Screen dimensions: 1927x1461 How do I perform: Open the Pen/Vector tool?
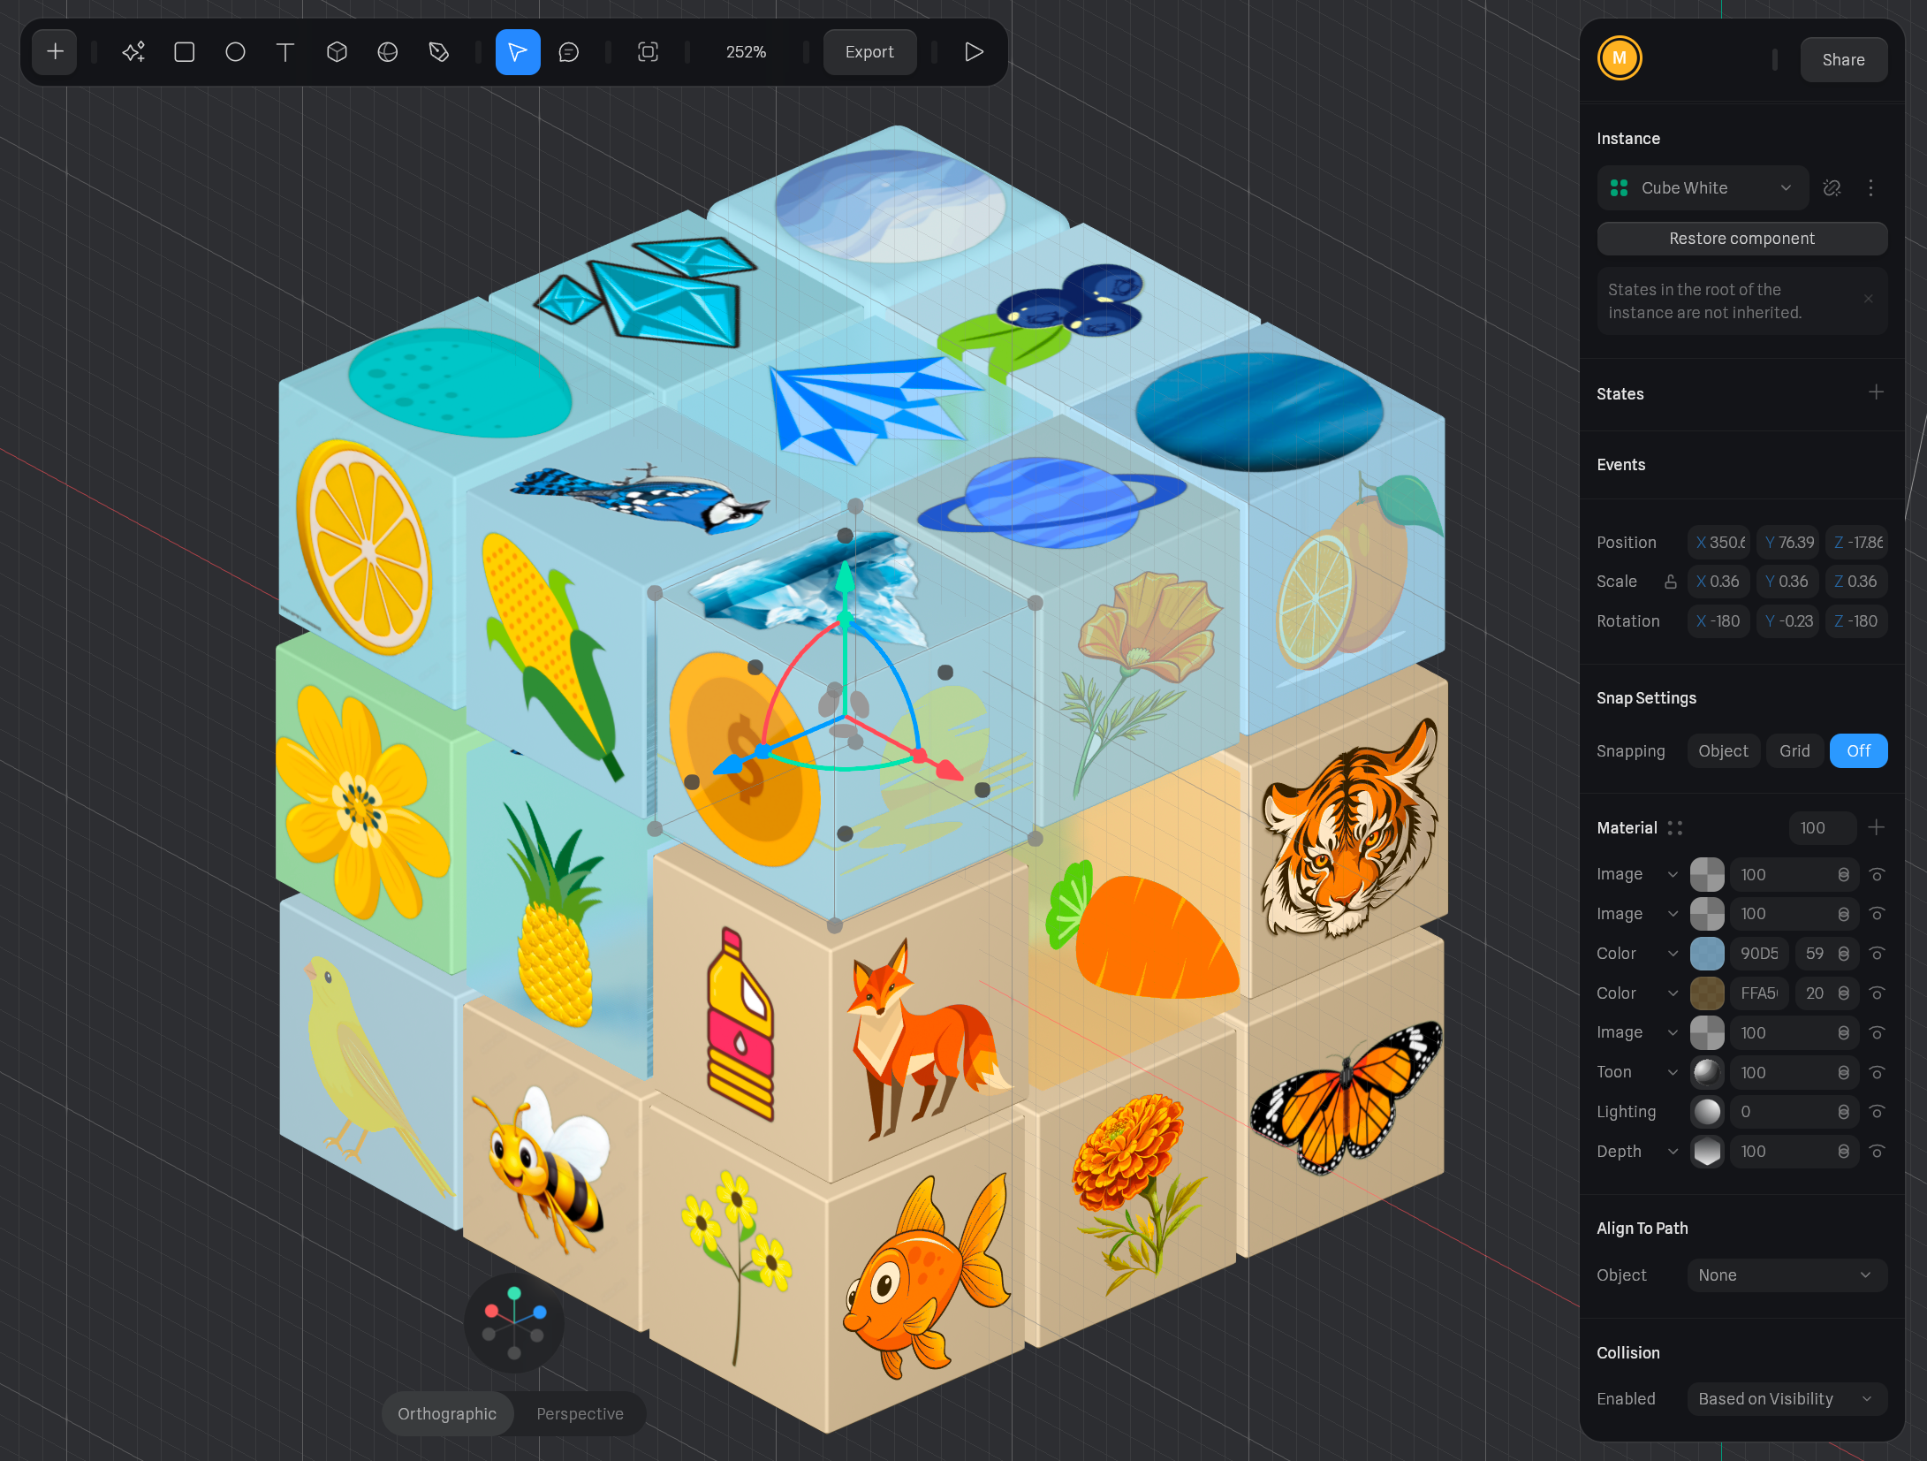[438, 52]
